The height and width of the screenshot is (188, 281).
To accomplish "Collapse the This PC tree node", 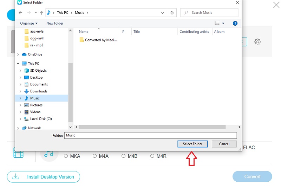I will (x=18, y=64).
